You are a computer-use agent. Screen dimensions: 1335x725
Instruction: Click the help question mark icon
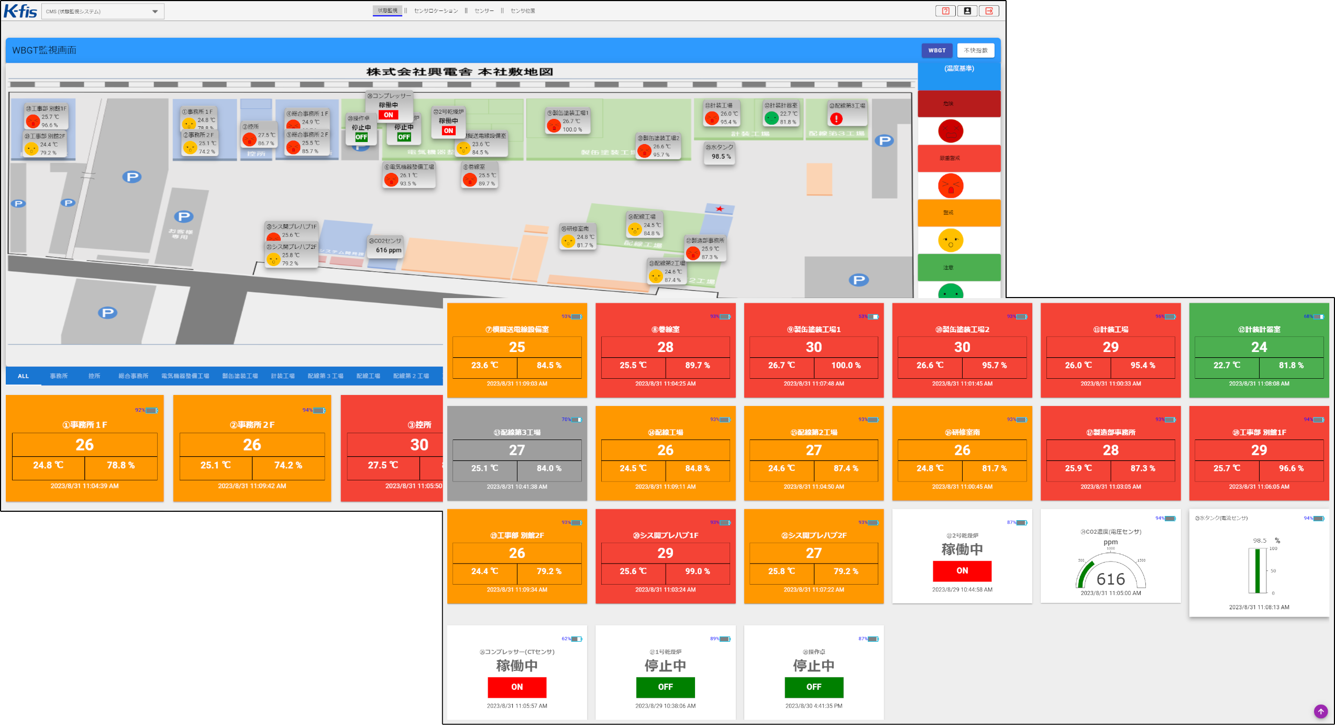coord(945,11)
